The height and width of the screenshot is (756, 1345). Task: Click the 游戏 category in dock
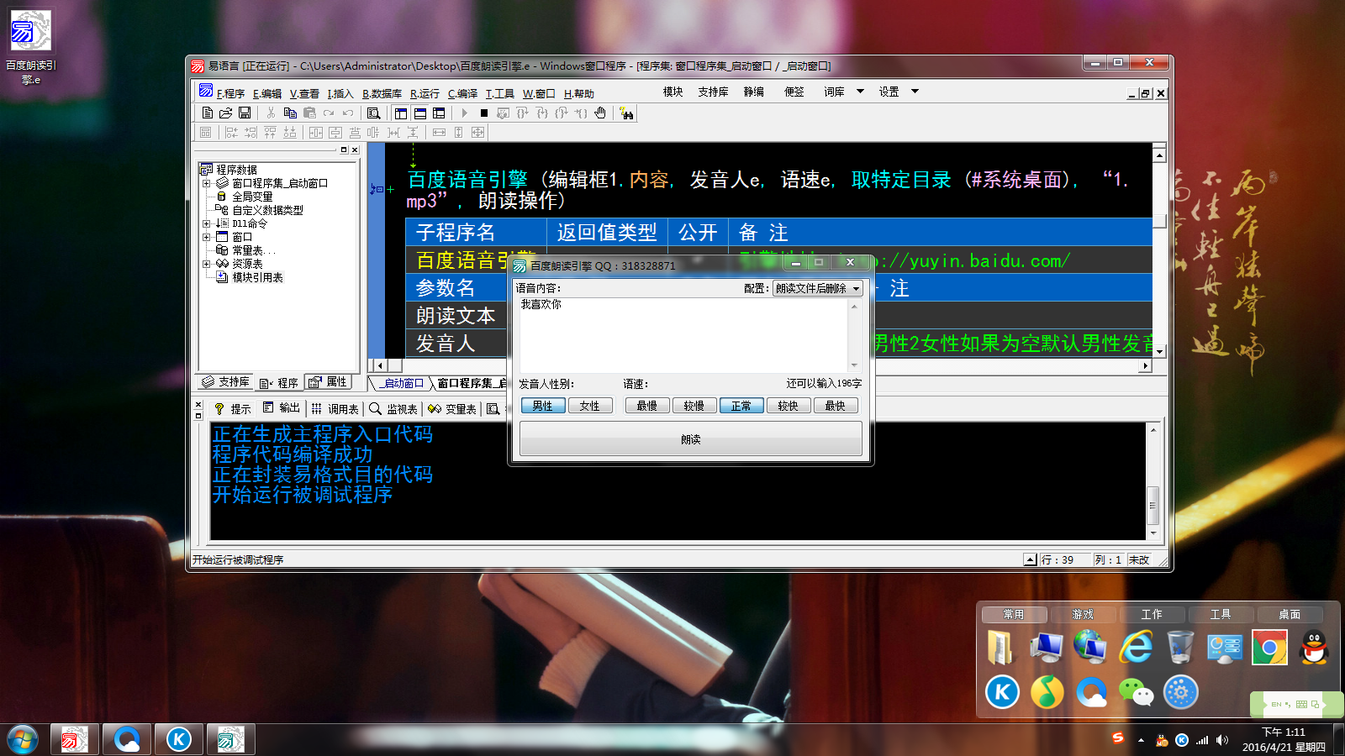[1083, 614]
